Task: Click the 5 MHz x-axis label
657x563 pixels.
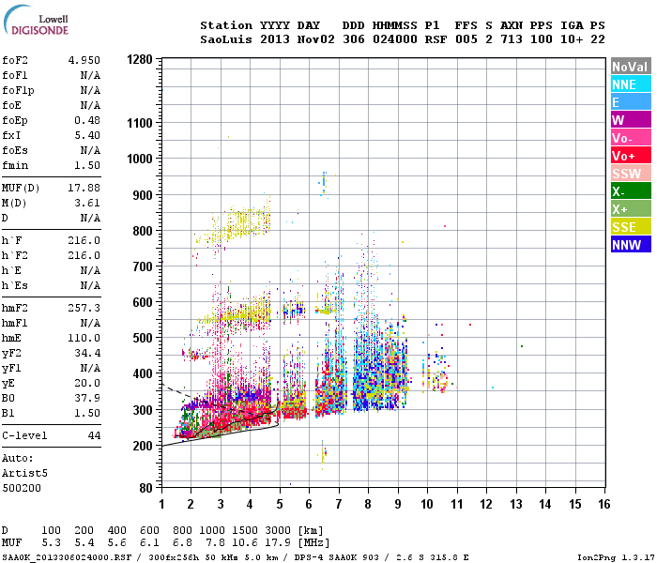Action: 280,504
